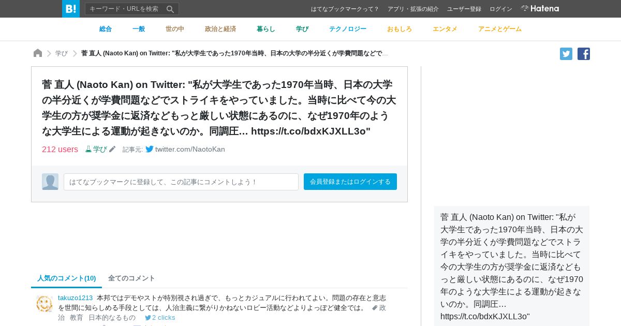Click the 日本的なるもの tag
This screenshot has width=621, height=326.
click(x=112, y=317)
